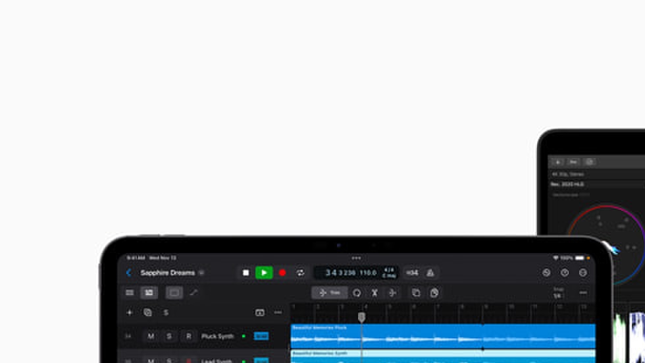Tap the 4/4 time signature display
This screenshot has height=363, width=645.
(389, 270)
